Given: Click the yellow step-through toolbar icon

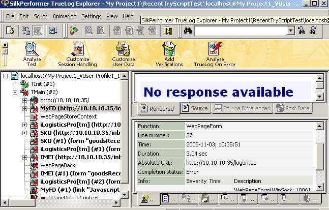Looking at the screenshot, I should 168,31.
